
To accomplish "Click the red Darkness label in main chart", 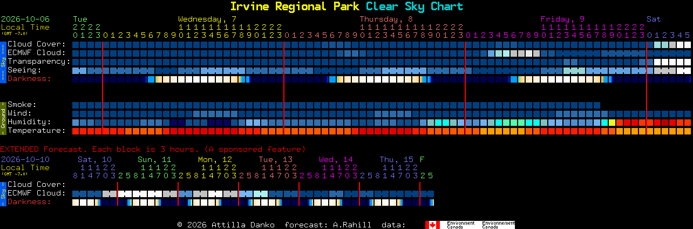I will pyautogui.click(x=29, y=79).
